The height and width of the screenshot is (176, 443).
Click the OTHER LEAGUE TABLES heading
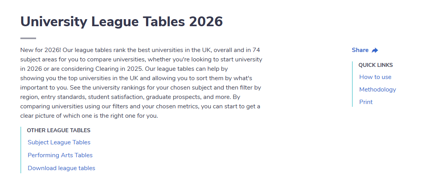click(59, 130)
